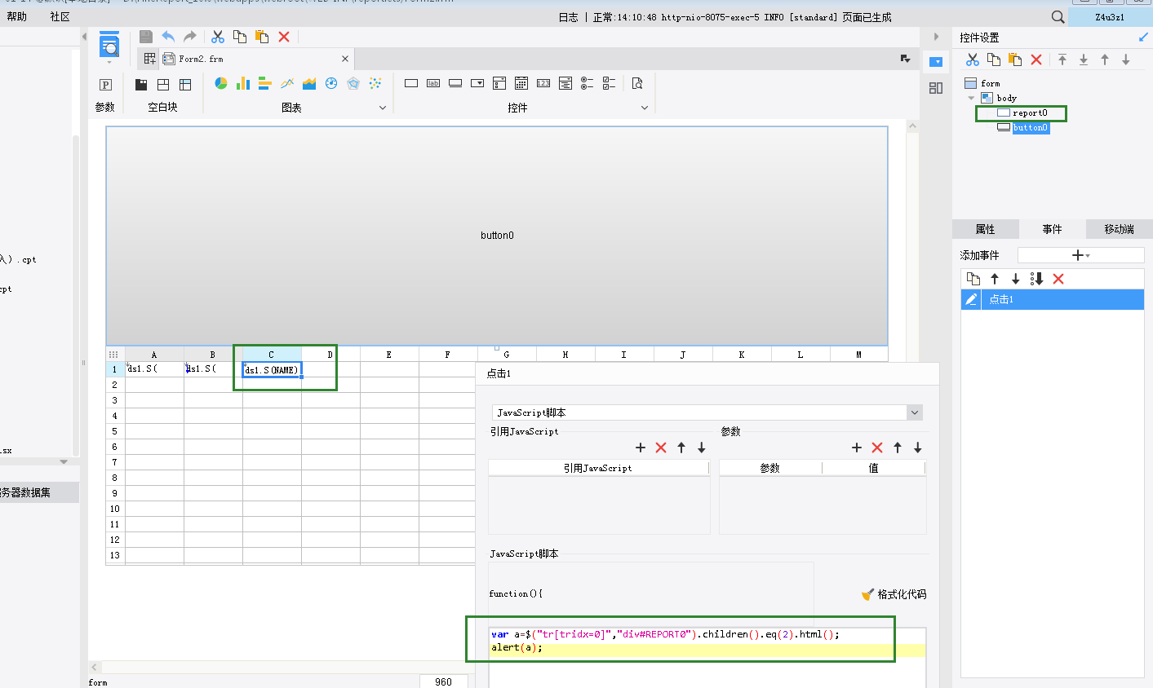Expand the 控件 widget group arrow
The image size is (1153, 688).
[645, 108]
